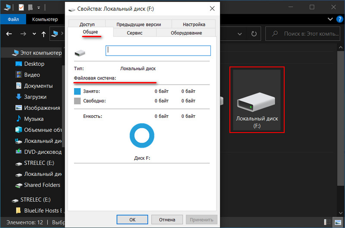Switch to the Сервис tab
This screenshot has width=345, height=228.
tap(135, 33)
